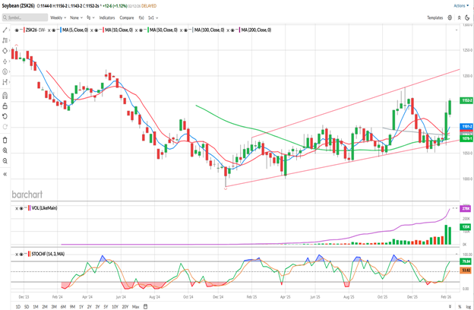Toggle dark mode moon icon

(x=467, y=17)
